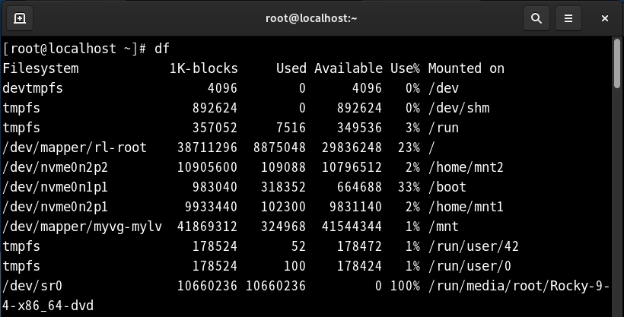Click the /dev/sr0 filesystem name
This screenshot has height=317, width=624.
[x=33, y=286]
